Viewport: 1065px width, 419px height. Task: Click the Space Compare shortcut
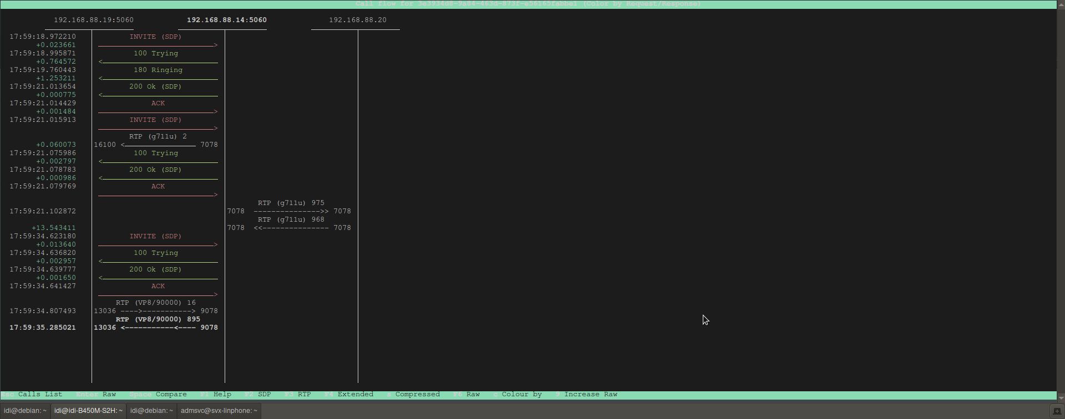(x=158, y=395)
